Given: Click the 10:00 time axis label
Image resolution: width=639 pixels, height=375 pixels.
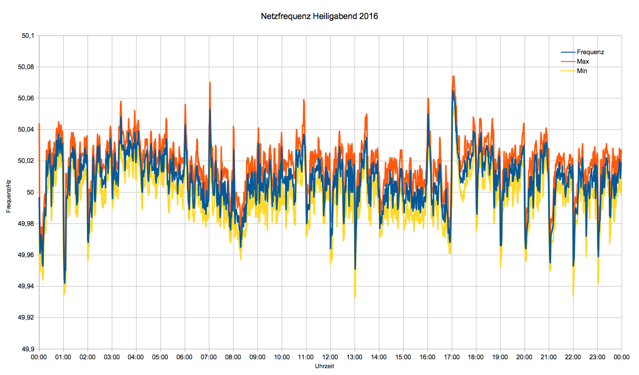Looking at the screenshot, I should (x=282, y=357).
